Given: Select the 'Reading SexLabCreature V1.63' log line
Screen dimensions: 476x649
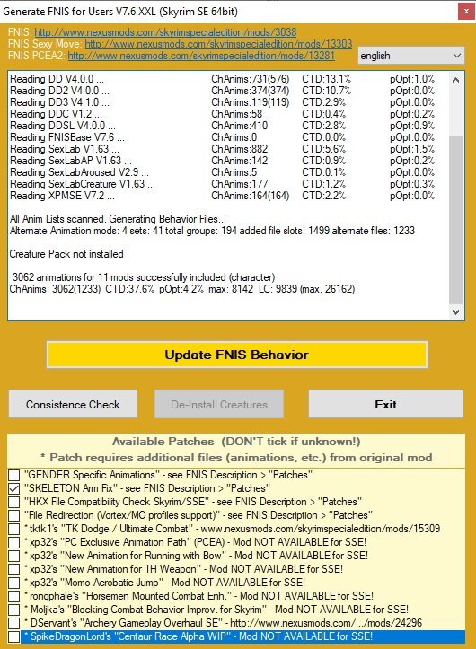Looking at the screenshot, I should pyautogui.click(x=222, y=183).
